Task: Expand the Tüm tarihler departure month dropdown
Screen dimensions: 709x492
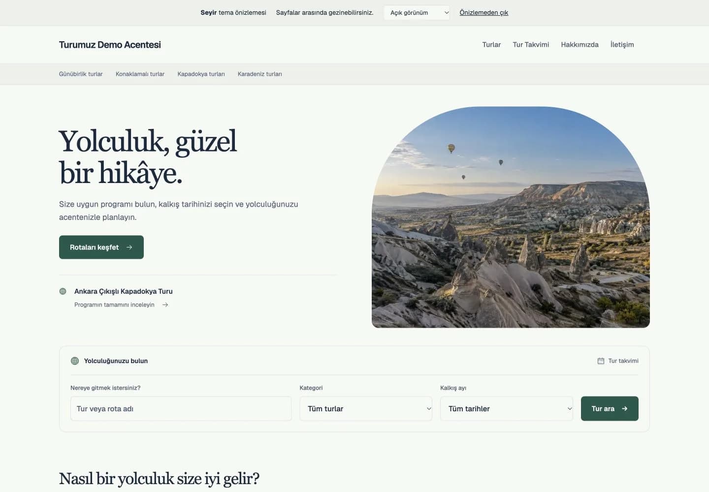Action: click(x=507, y=408)
